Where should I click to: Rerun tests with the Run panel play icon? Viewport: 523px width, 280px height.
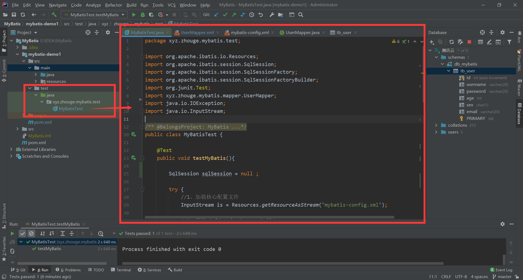pos(12,234)
